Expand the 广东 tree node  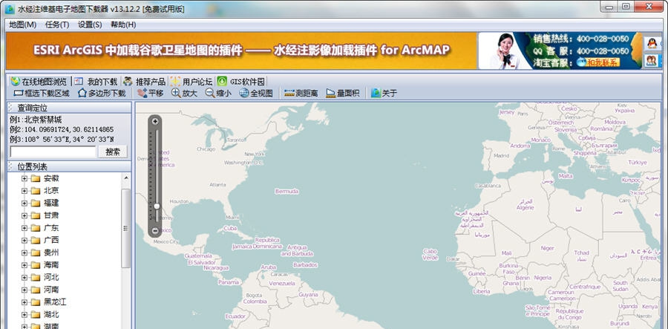click(x=24, y=228)
